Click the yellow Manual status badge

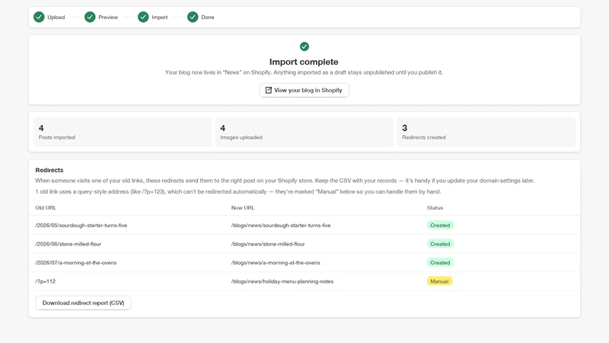pyautogui.click(x=439, y=281)
